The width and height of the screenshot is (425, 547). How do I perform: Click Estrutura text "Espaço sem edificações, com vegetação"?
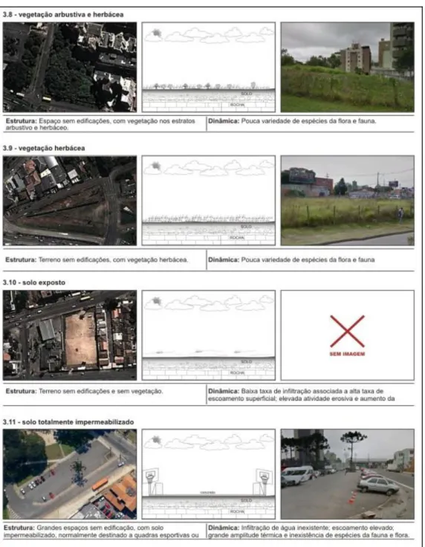pos(100,124)
